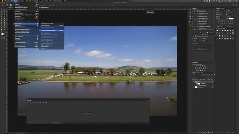
Task: Open the Fenster menu
Action: click(60, 1)
